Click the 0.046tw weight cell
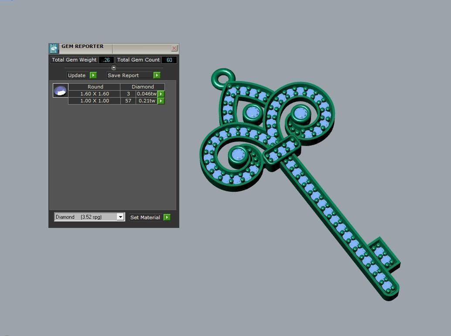The height and width of the screenshot is (336, 451). click(147, 94)
